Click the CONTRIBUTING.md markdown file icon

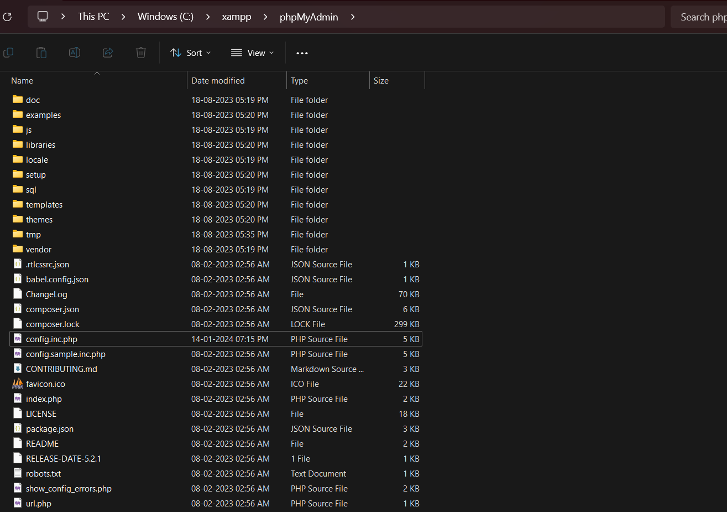[x=18, y=369]
